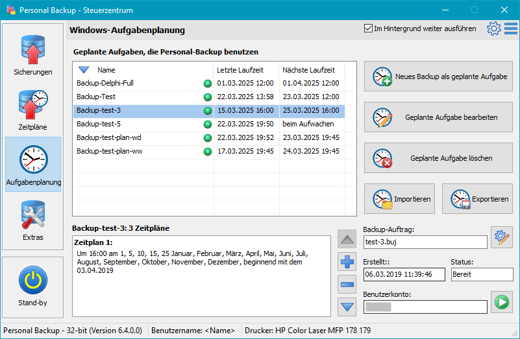Toggle sort order triangle in Name header

tap(84, 70)
